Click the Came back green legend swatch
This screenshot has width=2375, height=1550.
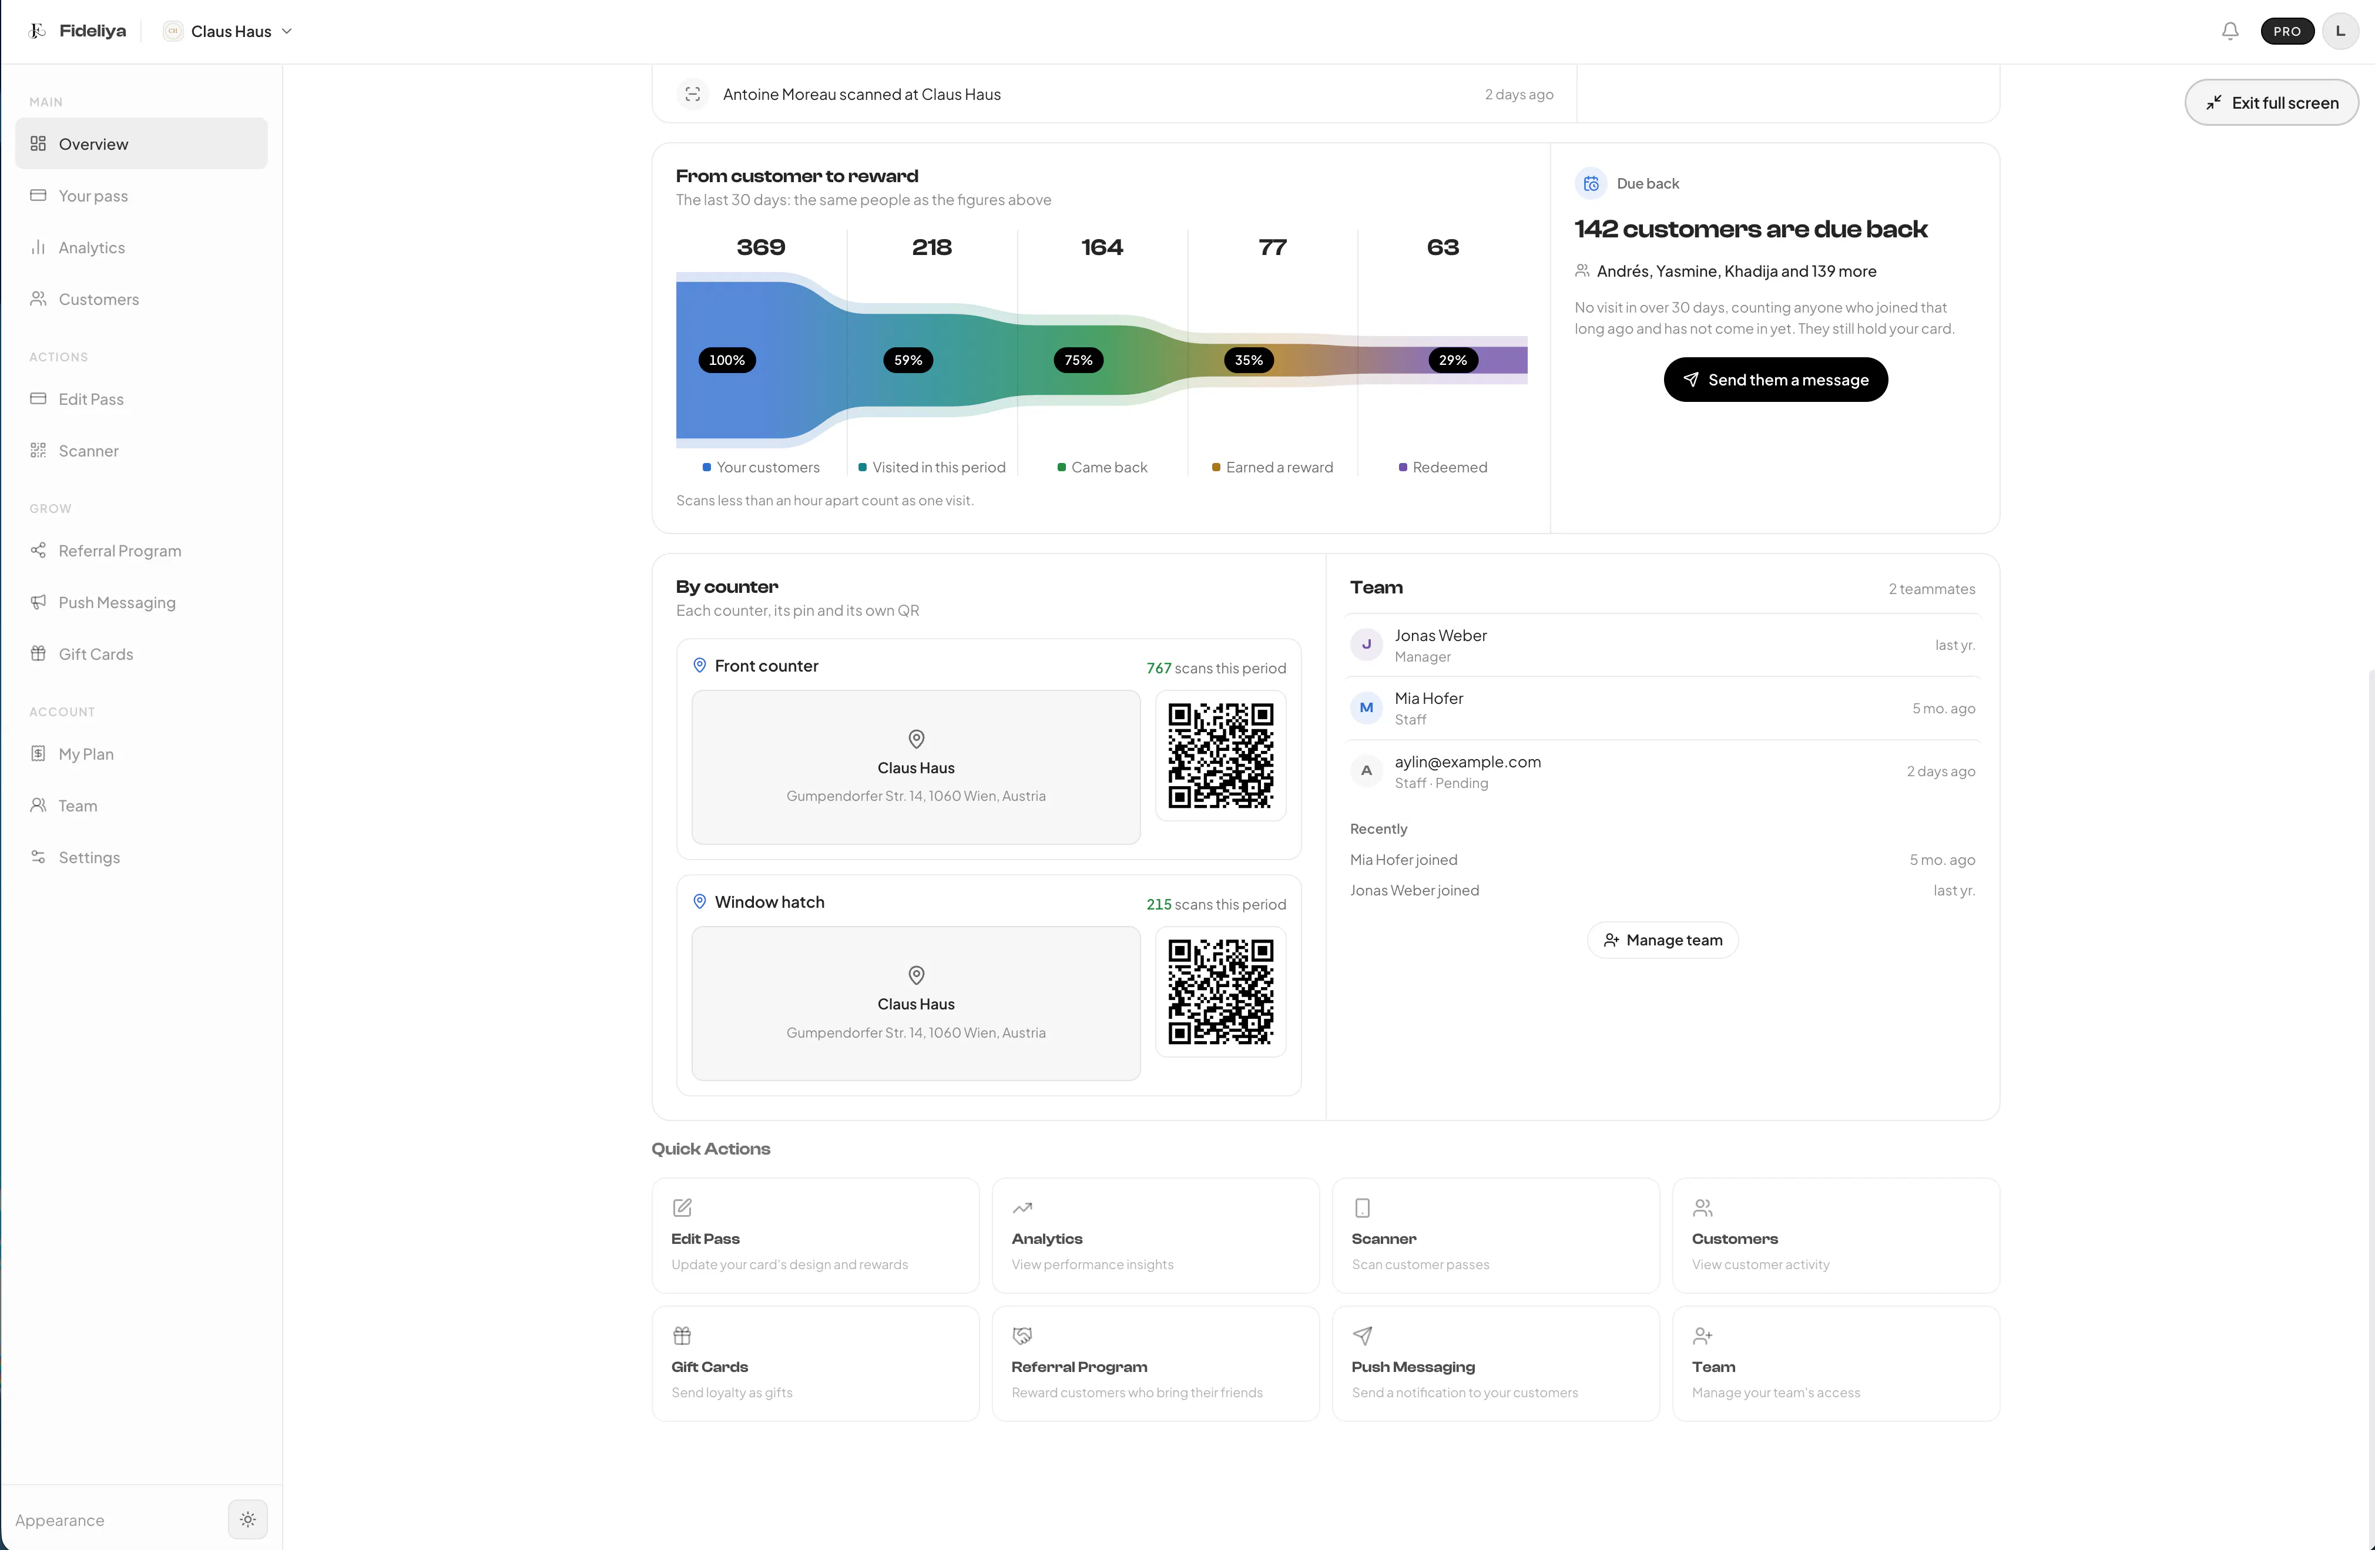pos(1062,467)
